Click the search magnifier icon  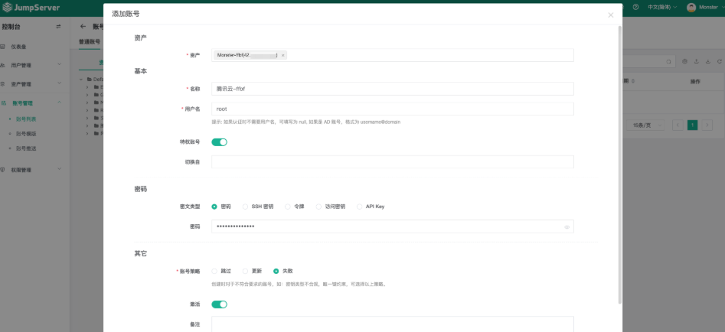pyautogui.click(x=668, y=61)
